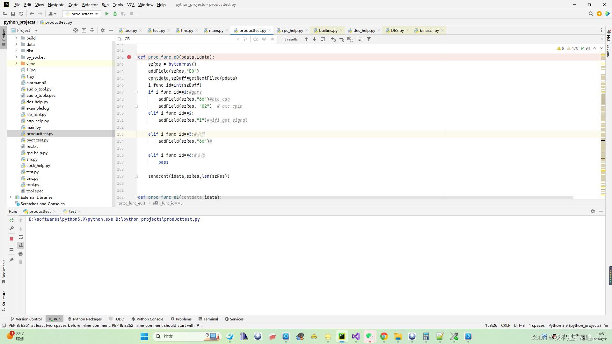Open the Python Console tool window
This screenshot has height=344, width=612.
point(147,319)
